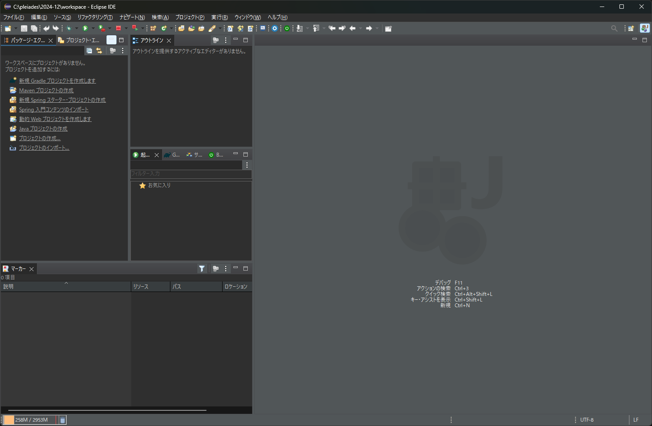652x426 pixels.
Task: Open the リファクタリング(T) menu
Action: (95, 17)
